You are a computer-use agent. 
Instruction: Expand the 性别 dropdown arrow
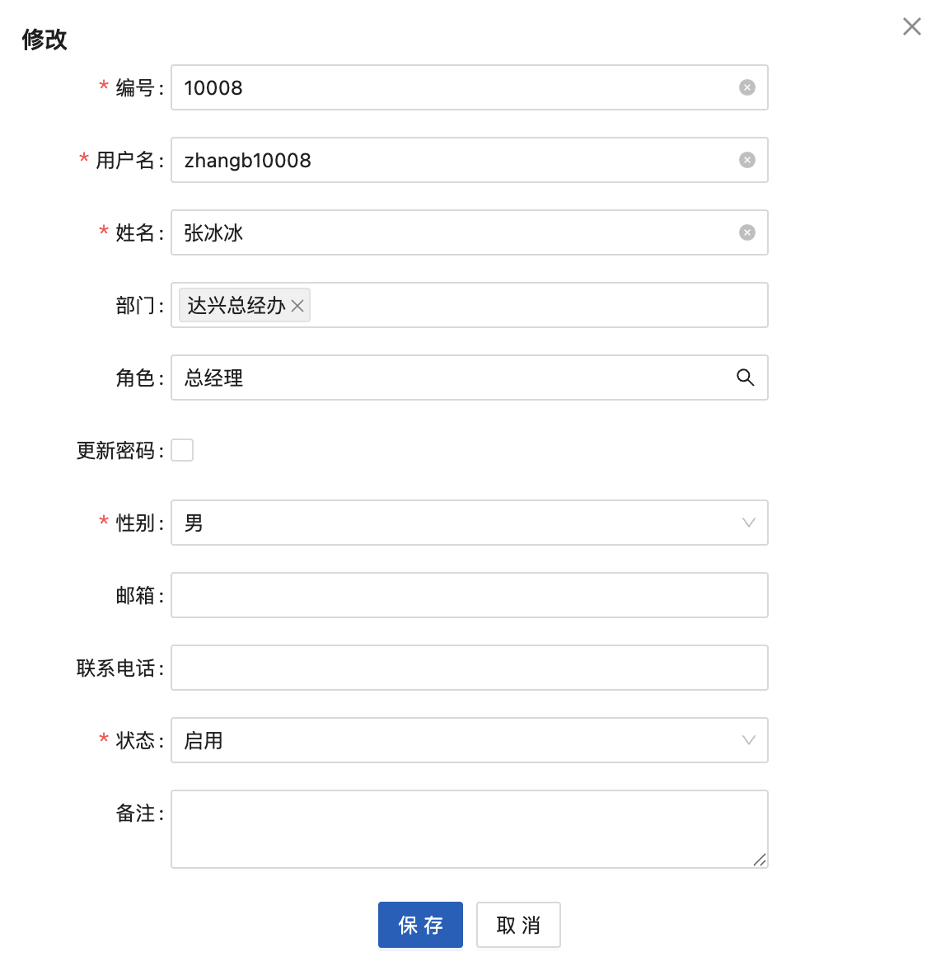click(x=748, y=523)
